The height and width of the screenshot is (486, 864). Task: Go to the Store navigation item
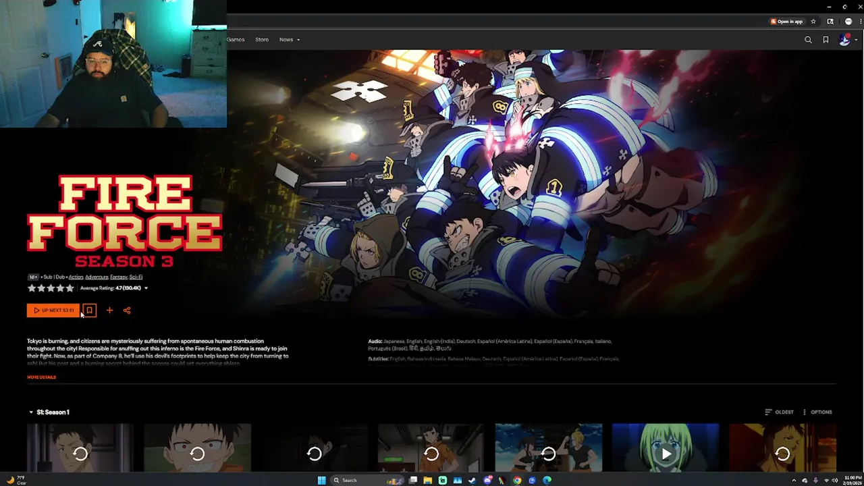pos(262,40)
